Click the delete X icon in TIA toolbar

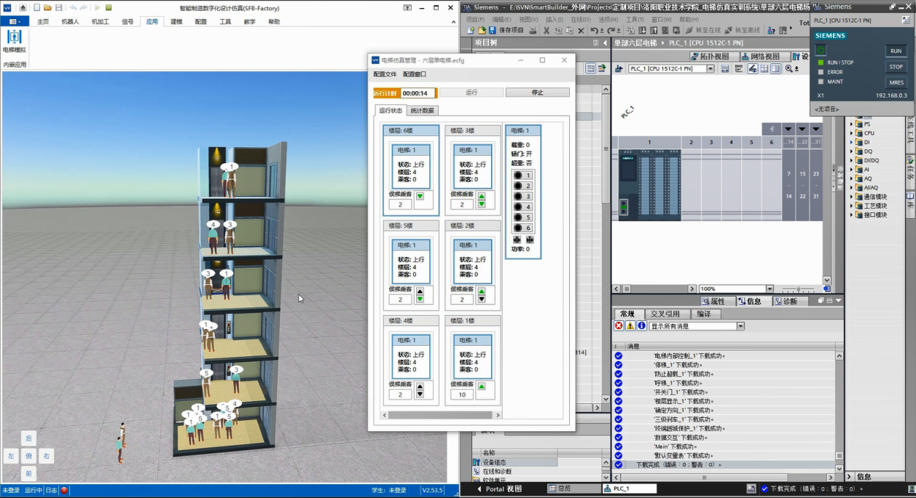(x=580, y=30)
